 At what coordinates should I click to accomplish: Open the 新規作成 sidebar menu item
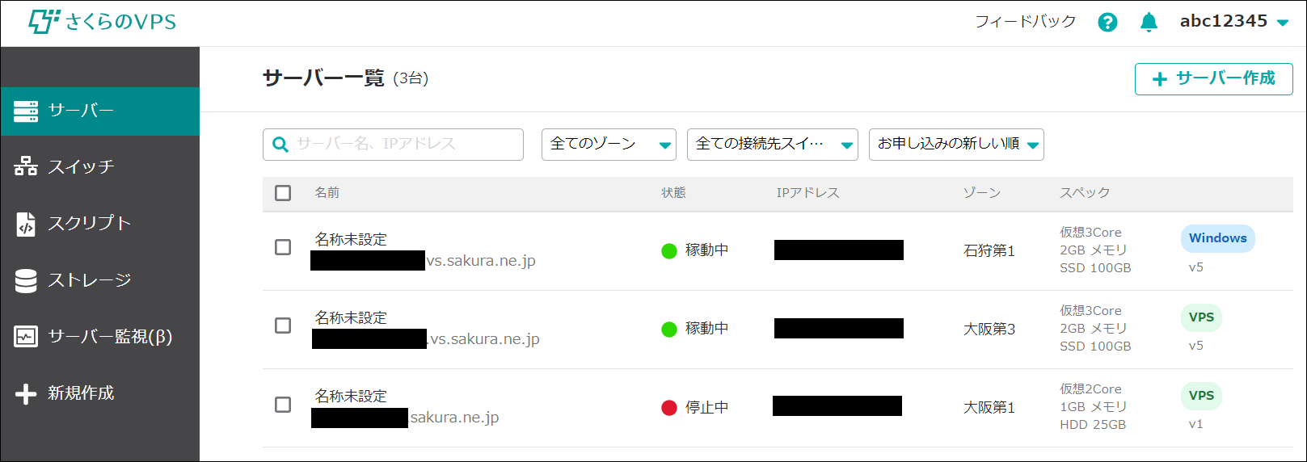81,393
